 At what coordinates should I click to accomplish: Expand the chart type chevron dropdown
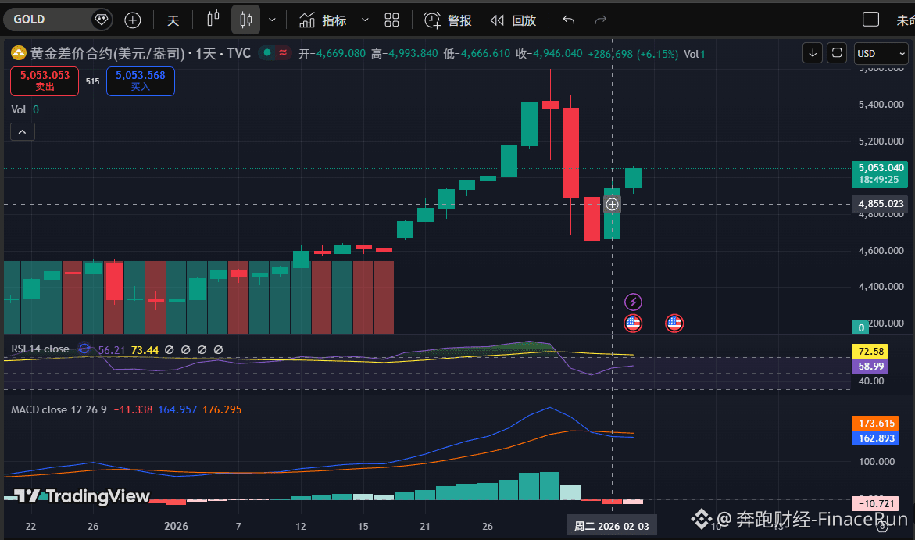point(271,20)
